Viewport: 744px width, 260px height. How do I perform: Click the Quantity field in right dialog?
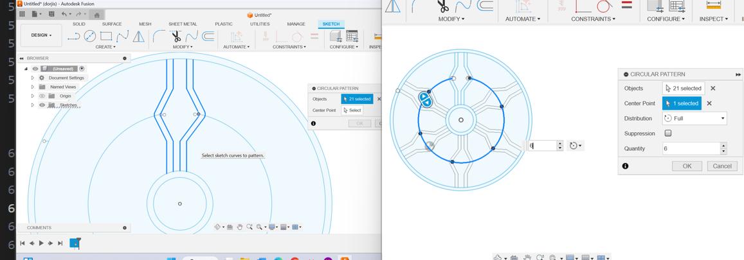pyautogui.click(x=691, y=148)
